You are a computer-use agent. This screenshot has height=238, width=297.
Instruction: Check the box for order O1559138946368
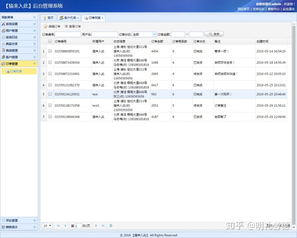click(x=50, y=117)
